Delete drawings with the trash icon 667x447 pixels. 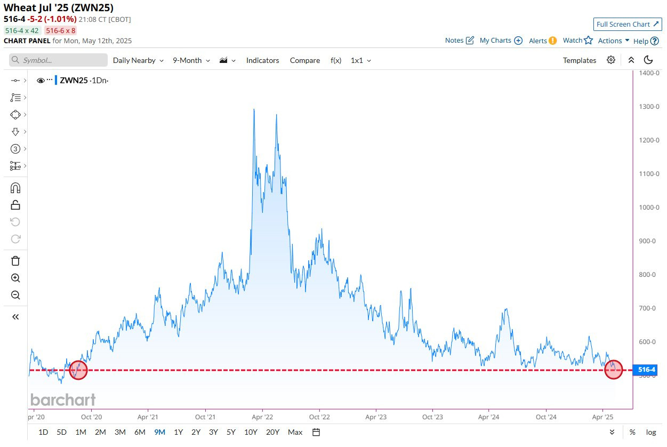click(15, 261)
